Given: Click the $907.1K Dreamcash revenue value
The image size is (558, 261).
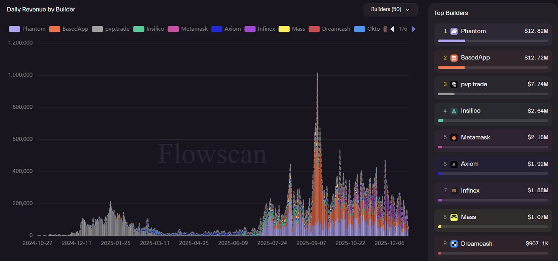Looking at the screenshot, I should click(537, 243).
